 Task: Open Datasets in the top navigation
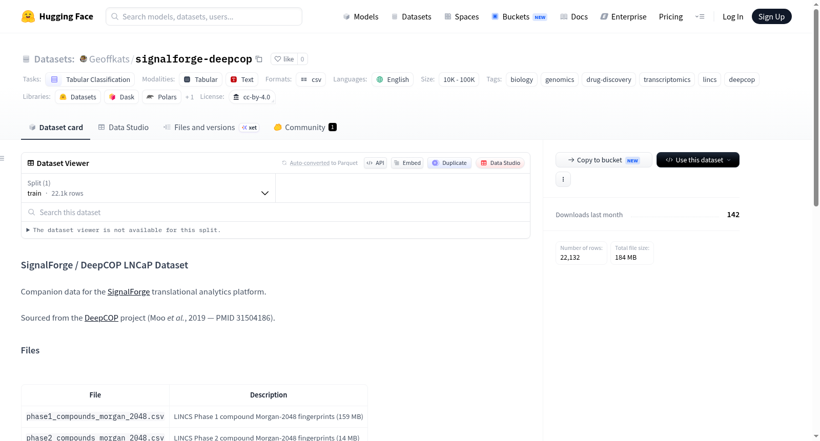pos(411,16)
